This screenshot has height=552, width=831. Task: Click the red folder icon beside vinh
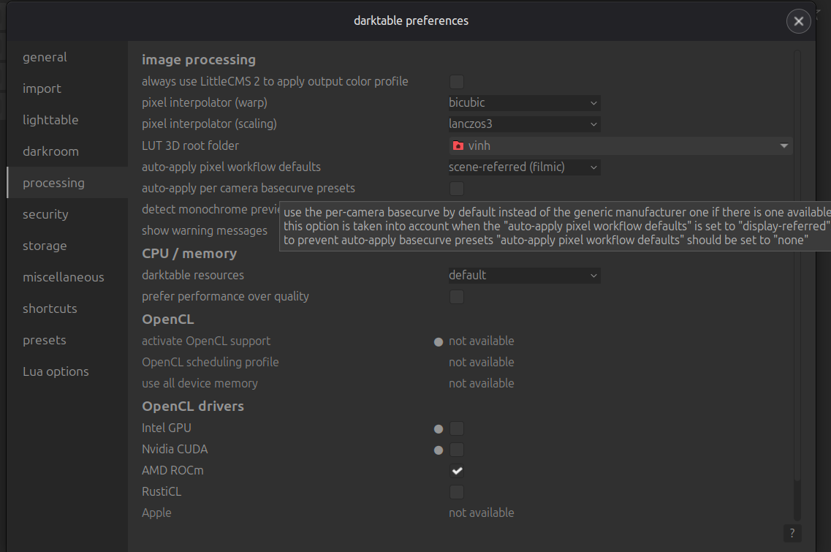click(458, 146)
